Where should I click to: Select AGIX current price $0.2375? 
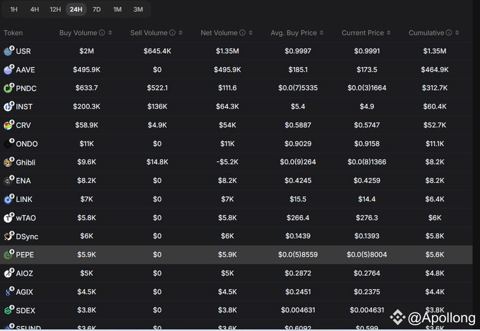367,292
